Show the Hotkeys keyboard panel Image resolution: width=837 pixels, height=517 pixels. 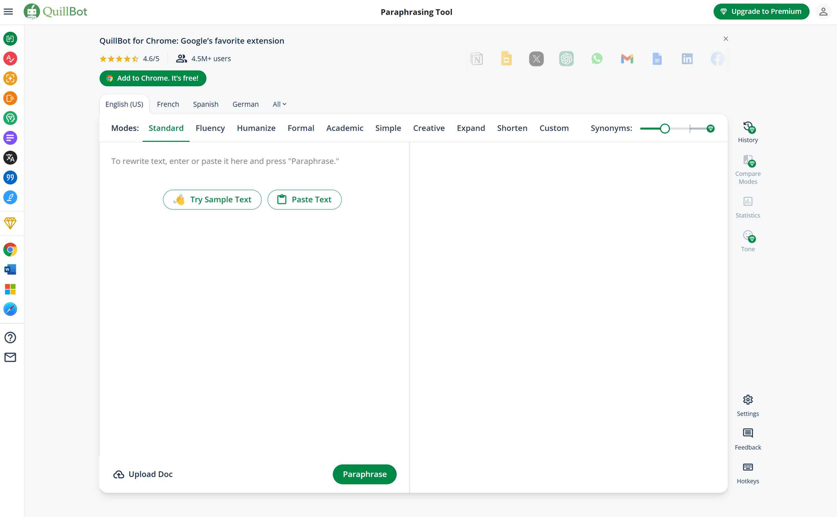748,473
